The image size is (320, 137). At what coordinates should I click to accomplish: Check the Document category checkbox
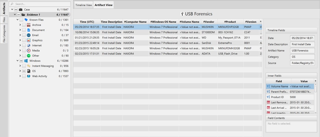pyautogui.click(x=24, y=30)
